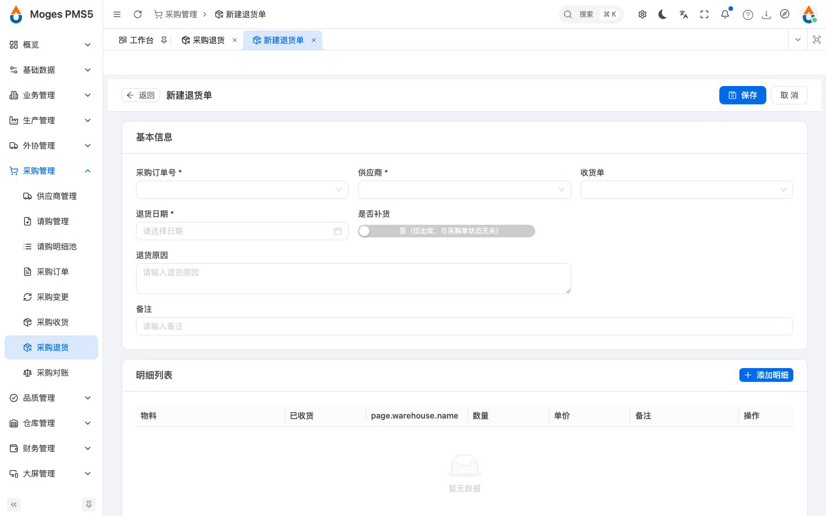Open the 收货单 dropdown
The width and height of the screenshot is (826, 516).
687,190
